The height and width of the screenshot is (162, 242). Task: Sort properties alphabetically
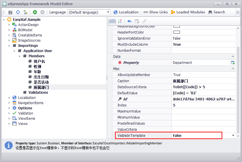120,21
